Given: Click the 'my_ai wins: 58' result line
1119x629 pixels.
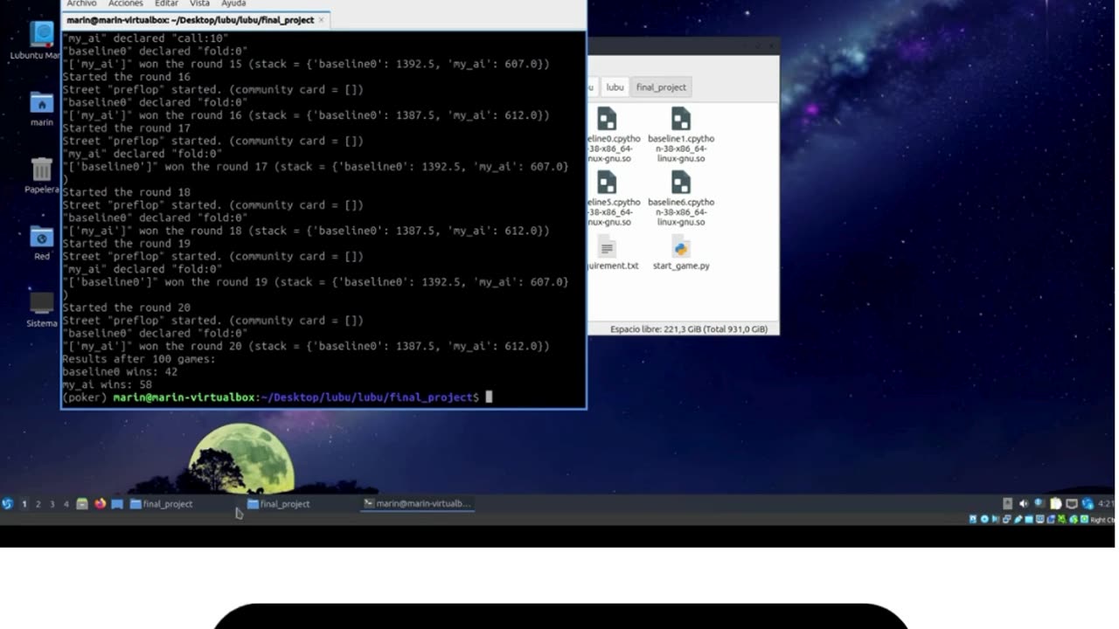Looking at the screenshot, I should 107,384.
